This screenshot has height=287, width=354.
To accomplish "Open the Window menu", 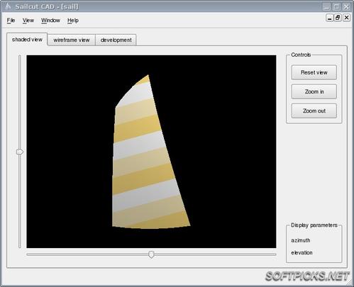I will tap(50, 21).
